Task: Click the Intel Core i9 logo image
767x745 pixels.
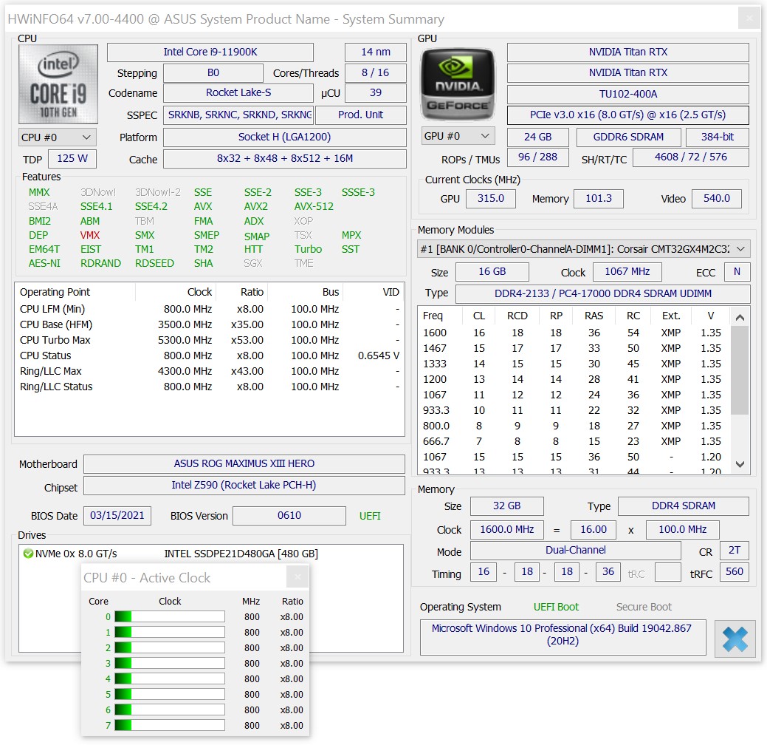Action: point(58,84)
